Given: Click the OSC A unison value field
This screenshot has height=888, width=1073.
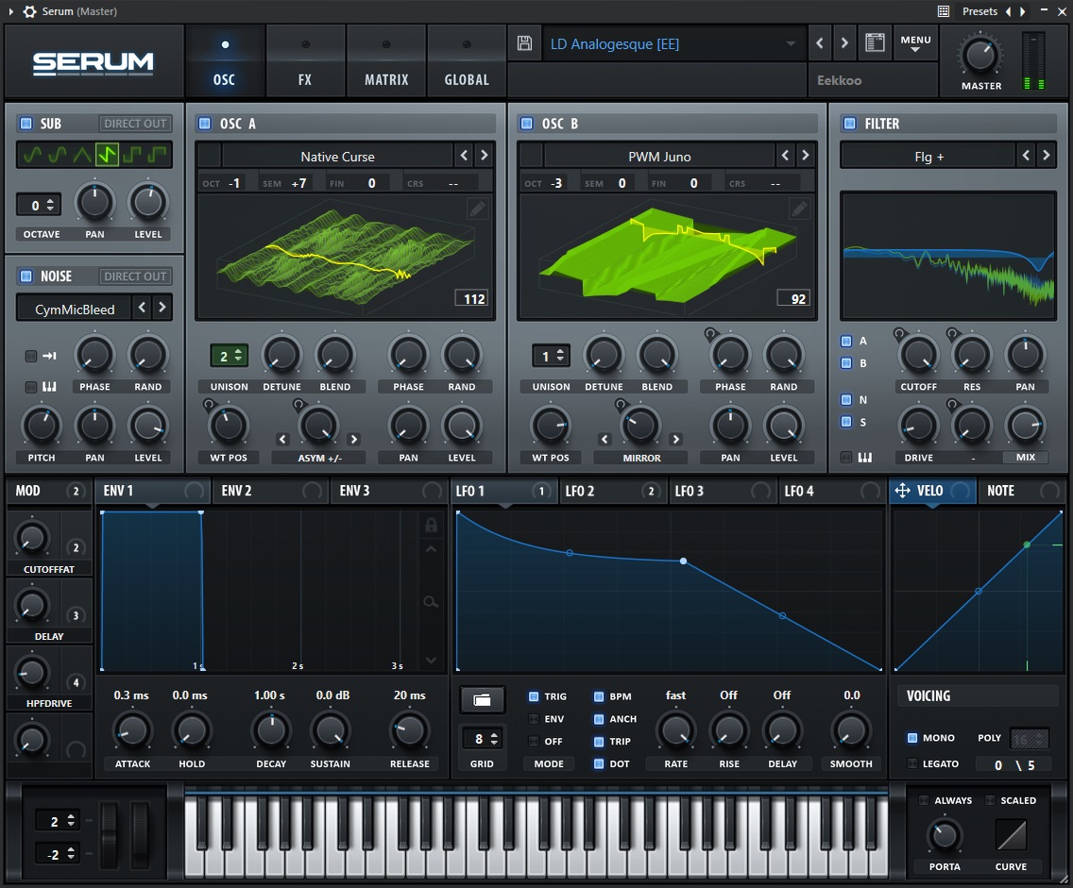Looking at the screenshot, I should click(x=229, y=356).
